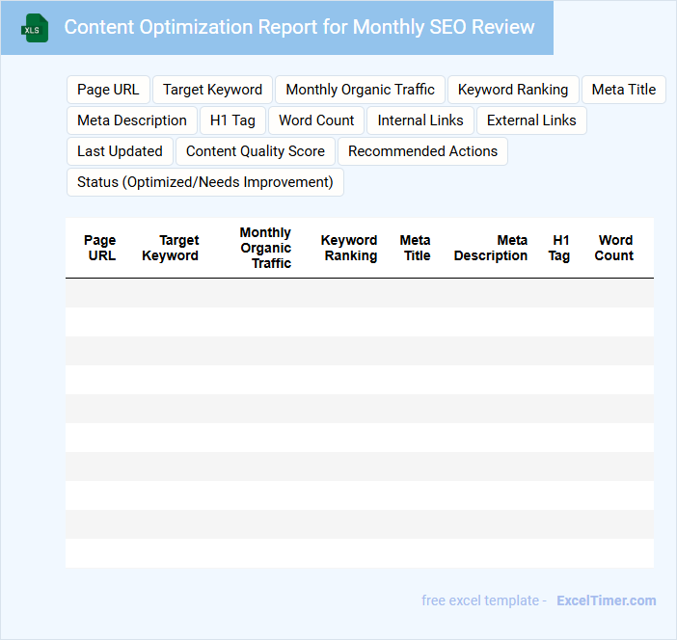Select Status (Optimized/Needs Improvement) tag
The height and width of the screenshot is (640, 677).
[x=204, y=182]
